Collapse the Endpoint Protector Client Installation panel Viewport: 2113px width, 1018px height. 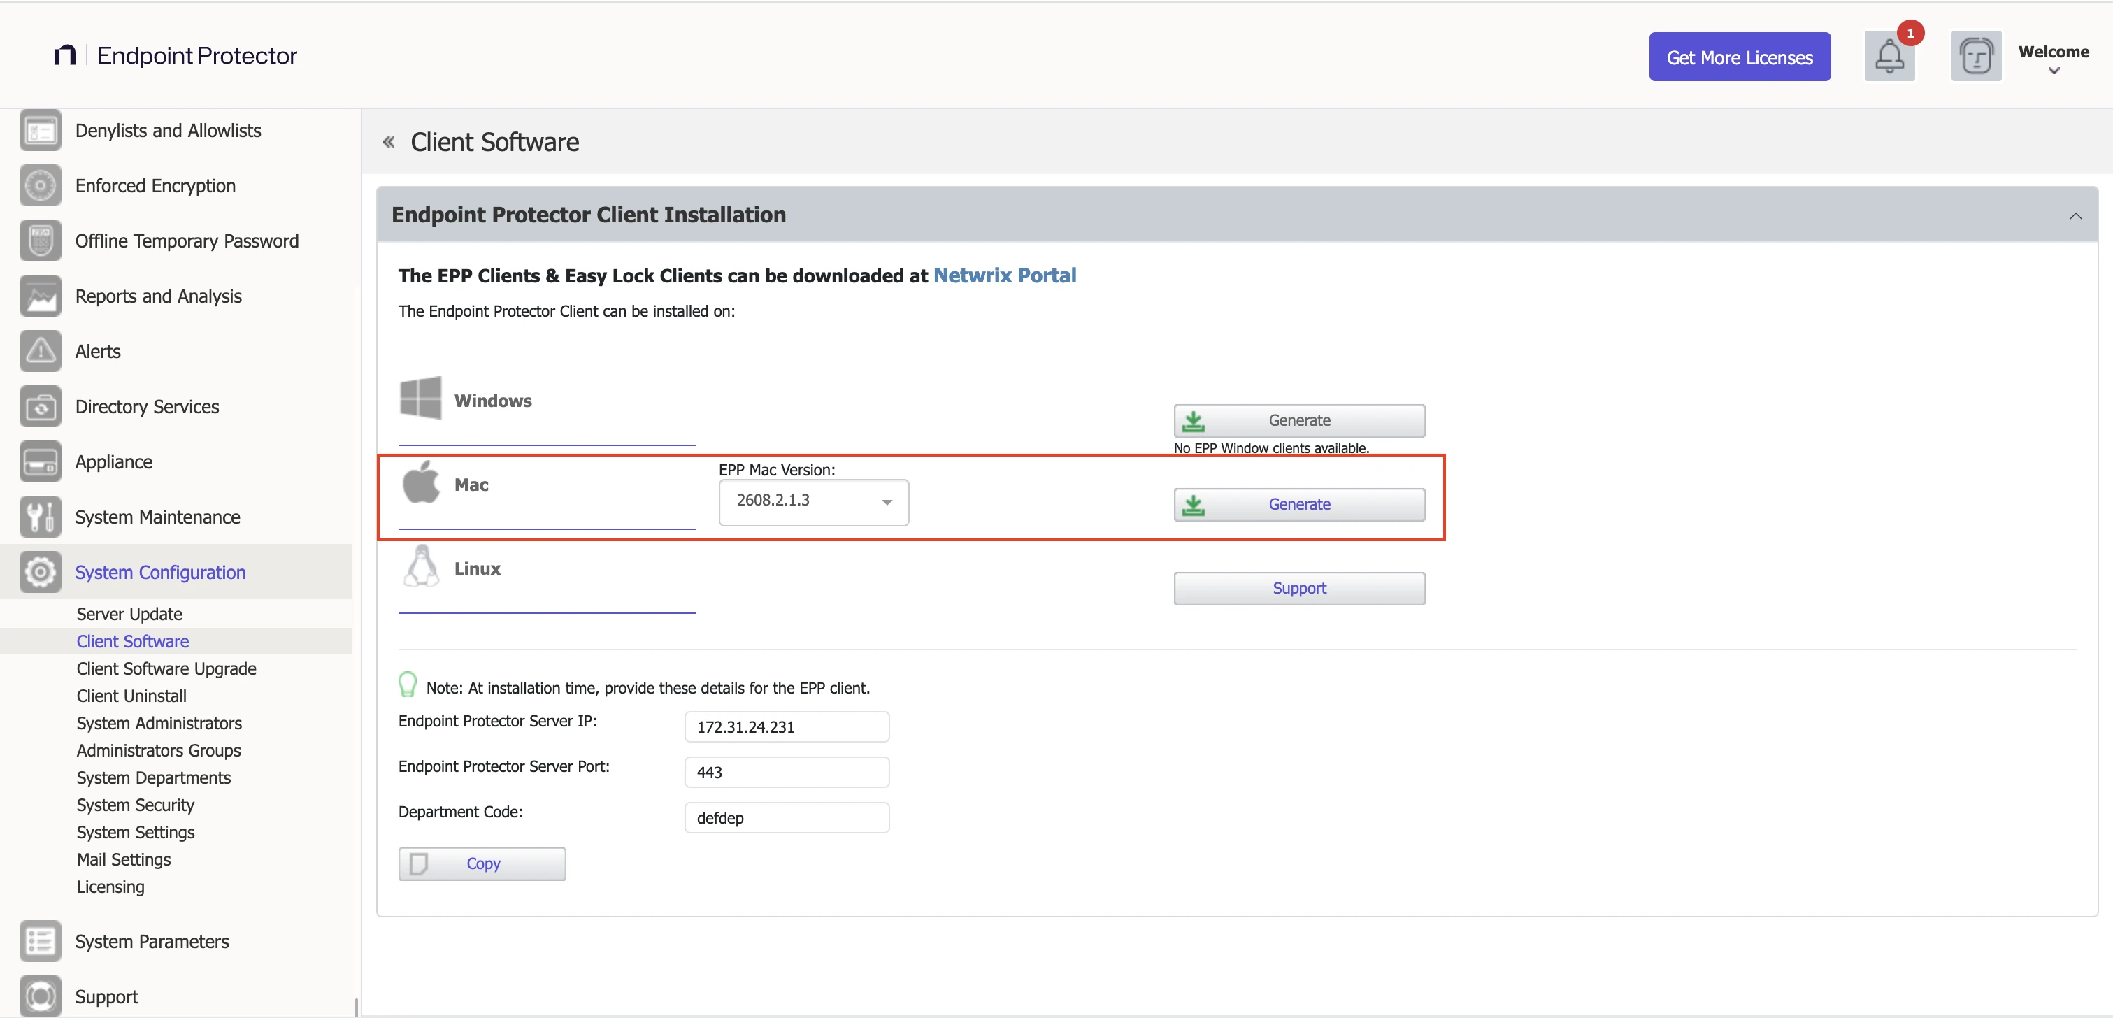(2075, 216)
